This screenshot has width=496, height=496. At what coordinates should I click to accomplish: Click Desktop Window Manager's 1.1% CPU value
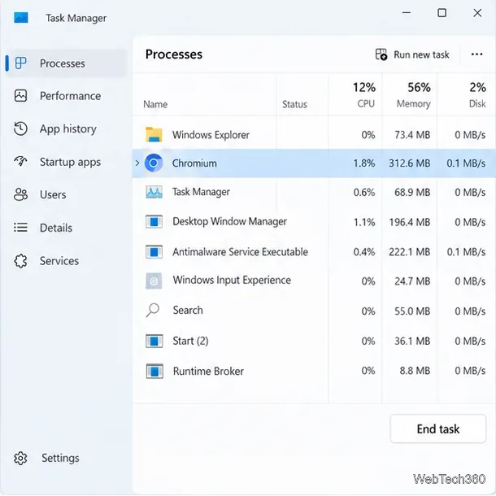click(364, 222)
